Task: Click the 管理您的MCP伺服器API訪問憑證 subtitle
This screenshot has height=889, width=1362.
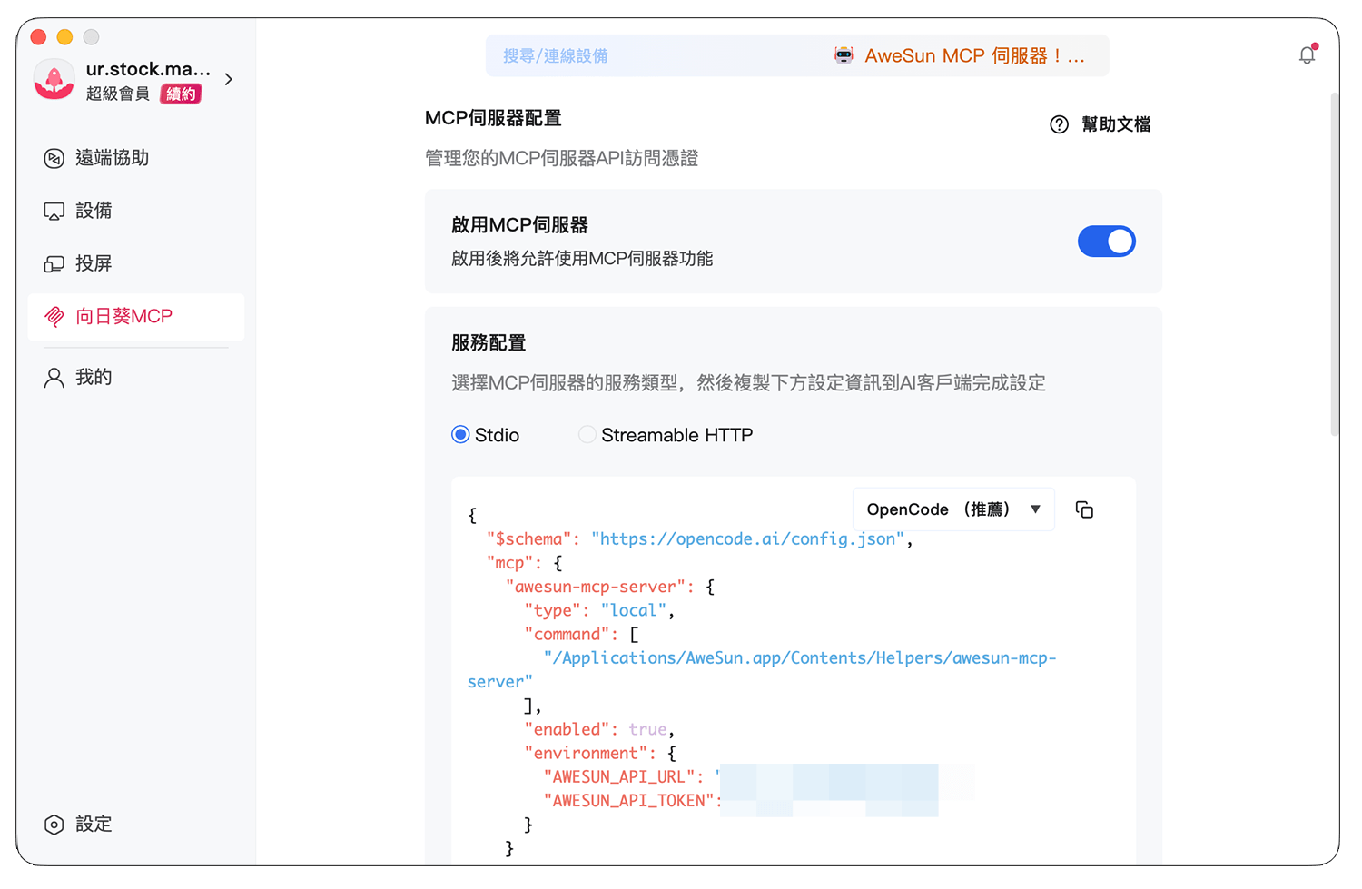Action: [561, 158]
